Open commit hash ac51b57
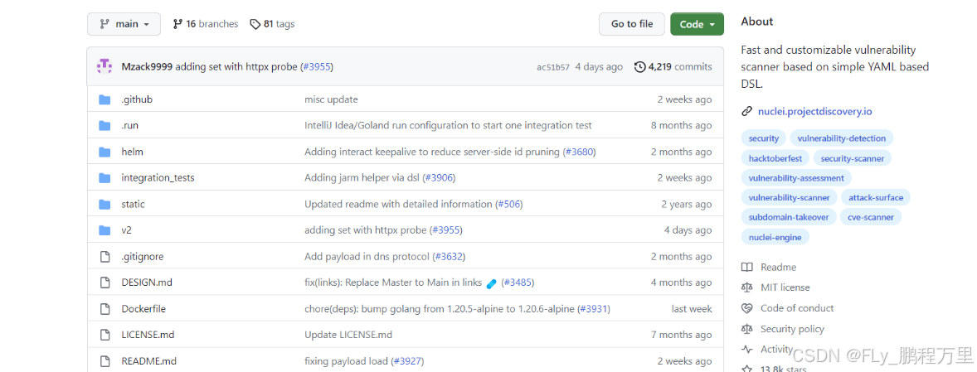The height and width of the screenshot is (372, 977). [x=552, y=67]
